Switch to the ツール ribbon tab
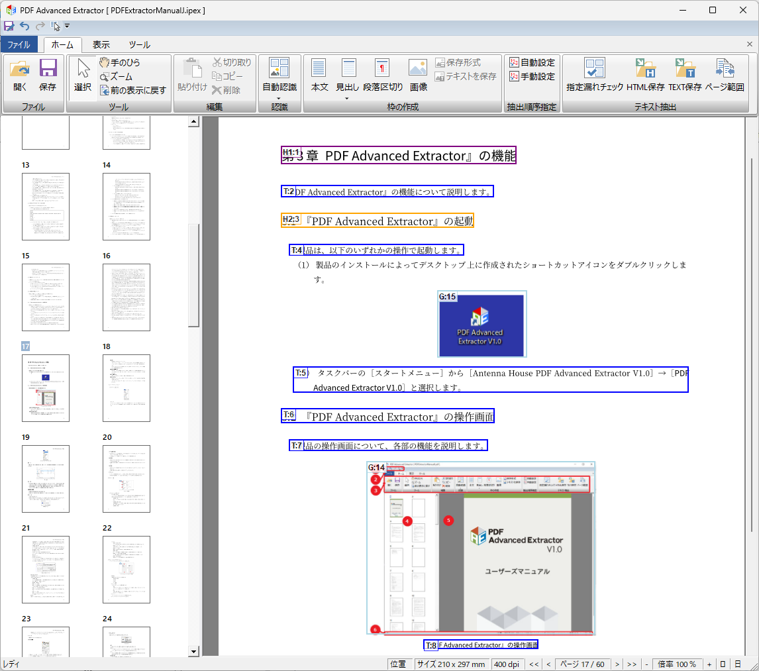This screenshot has width=759, height=671. pos(139,44)
